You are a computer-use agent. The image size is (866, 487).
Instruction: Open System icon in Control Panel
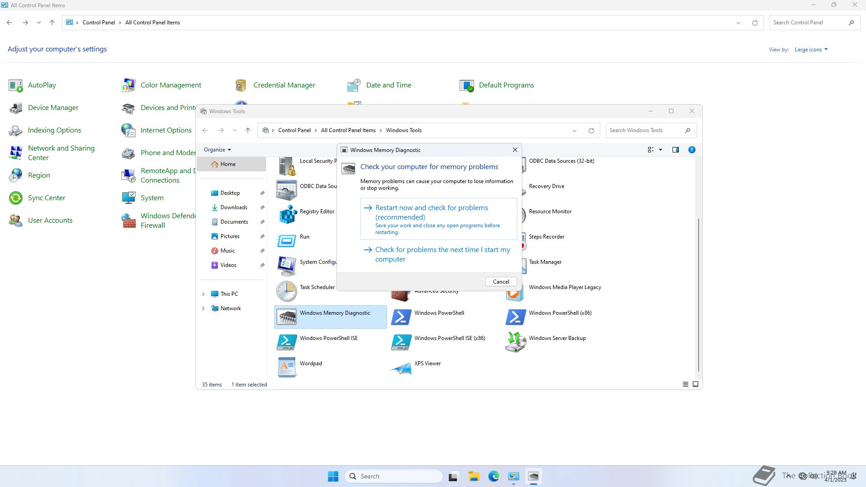coord(129,198)
